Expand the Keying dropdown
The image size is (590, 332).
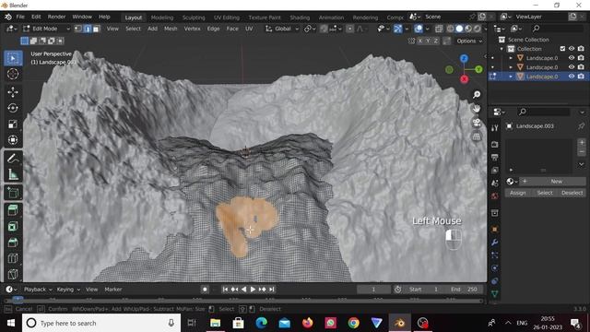tap(68, 290)
